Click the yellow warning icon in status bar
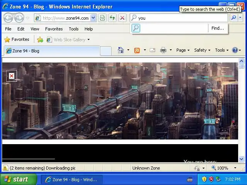This screenshot has height=185, width=247. pos(5,168)
